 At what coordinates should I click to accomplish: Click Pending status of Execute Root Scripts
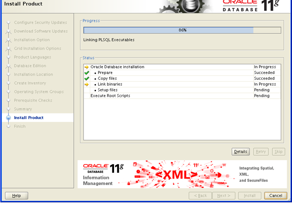[x=262, y=96]
